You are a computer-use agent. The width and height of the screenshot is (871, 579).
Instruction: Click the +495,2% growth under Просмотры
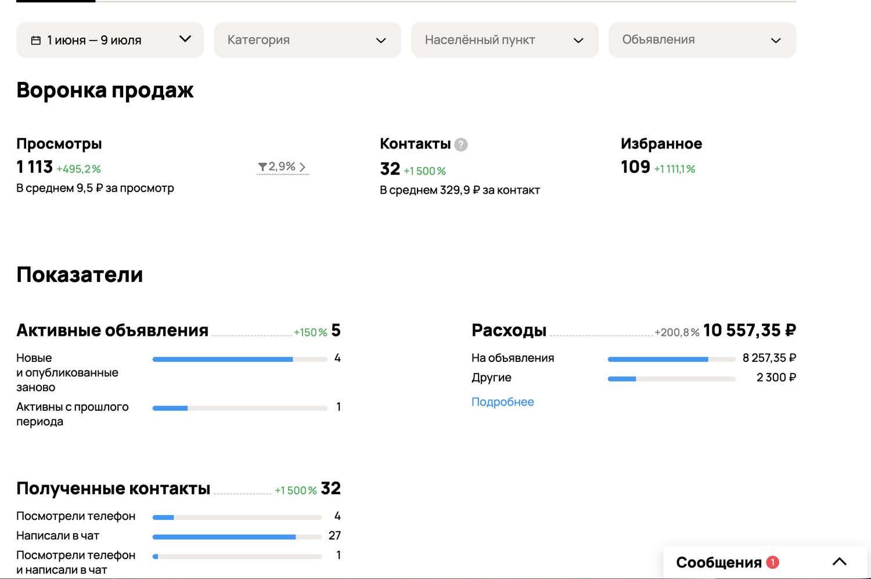pos(79,169)
